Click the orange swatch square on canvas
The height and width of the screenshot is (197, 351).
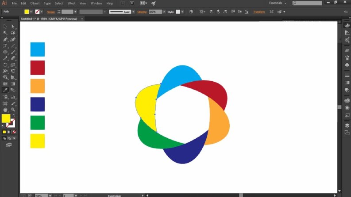point(38,86)
